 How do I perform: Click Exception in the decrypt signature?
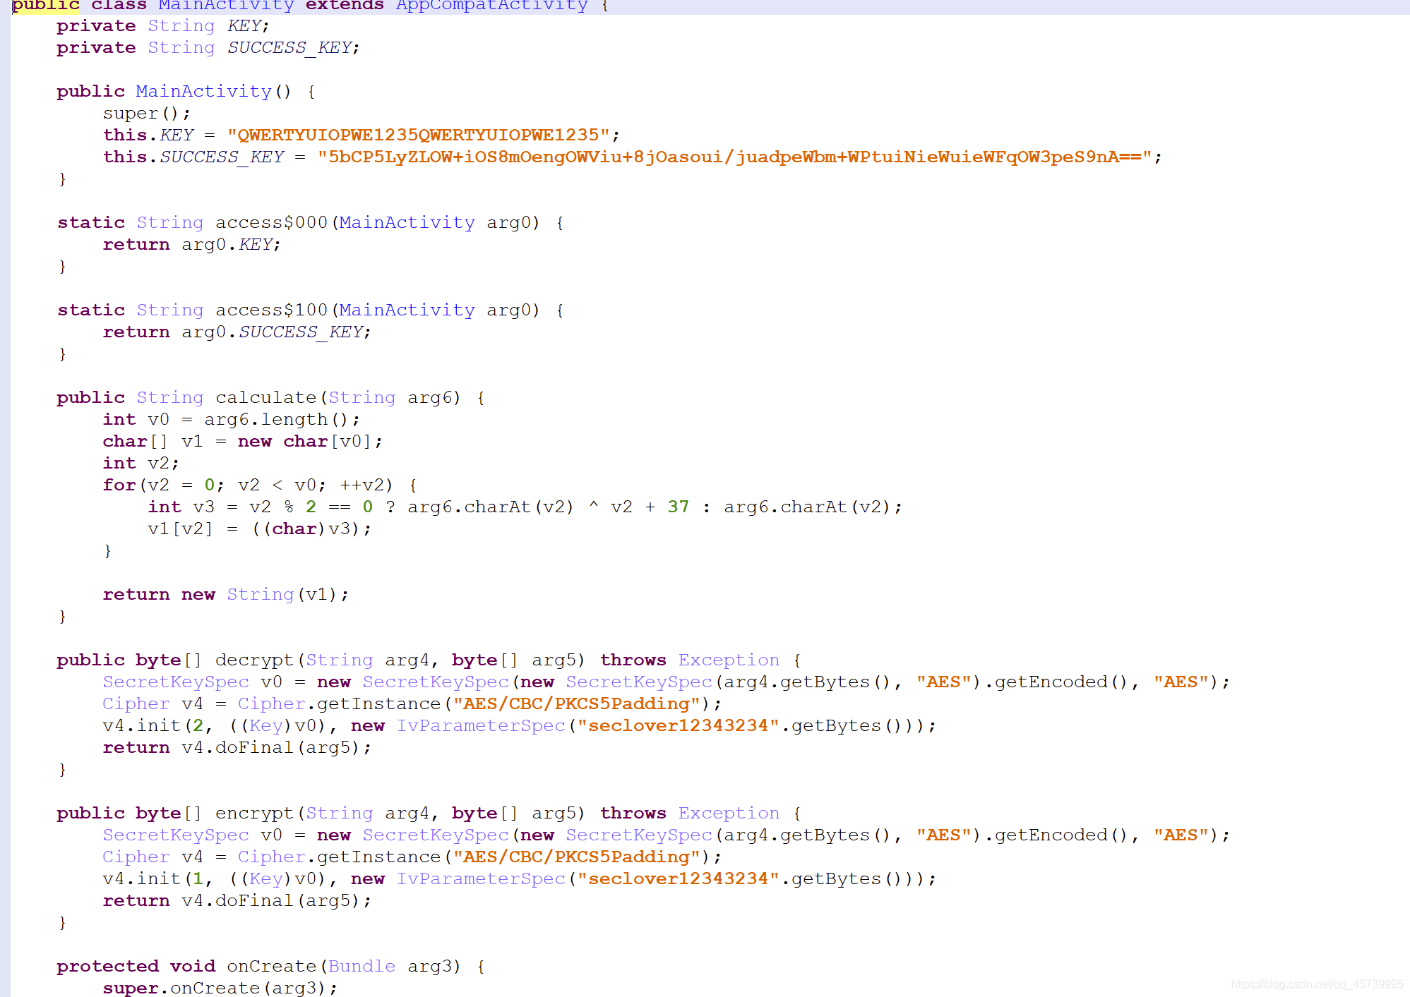tap(729, 660)
